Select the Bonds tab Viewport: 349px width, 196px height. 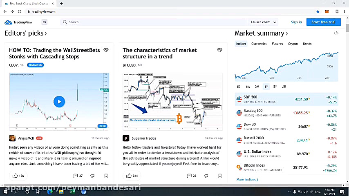pos(307,44)
